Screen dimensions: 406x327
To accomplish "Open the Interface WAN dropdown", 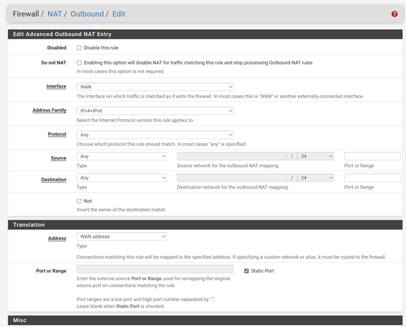I will [x=155, y=87].
